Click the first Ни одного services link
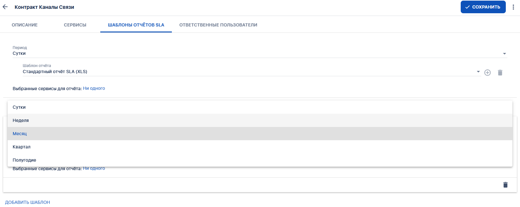520x207 pixels. click(x=94, y=89)
